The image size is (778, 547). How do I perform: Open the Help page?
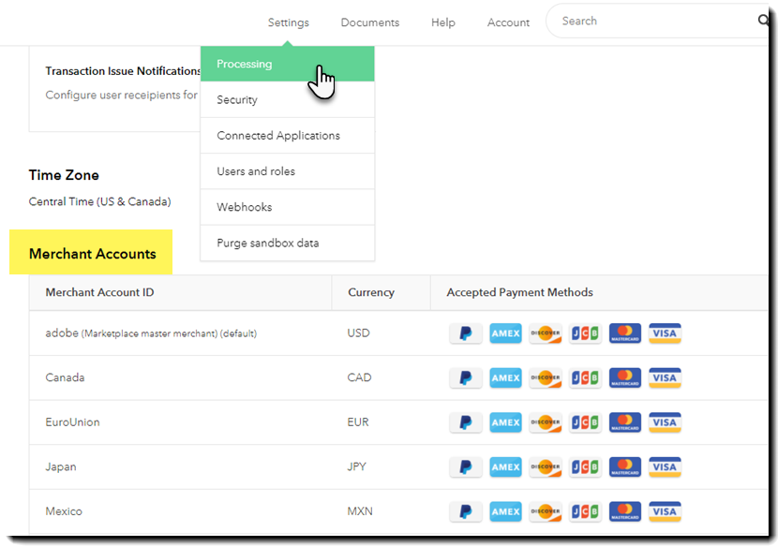coord(442,22)
